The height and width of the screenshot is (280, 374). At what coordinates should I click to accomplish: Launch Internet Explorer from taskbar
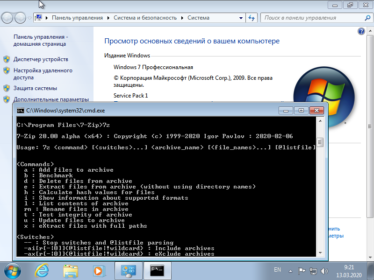[x=42, y=271]
